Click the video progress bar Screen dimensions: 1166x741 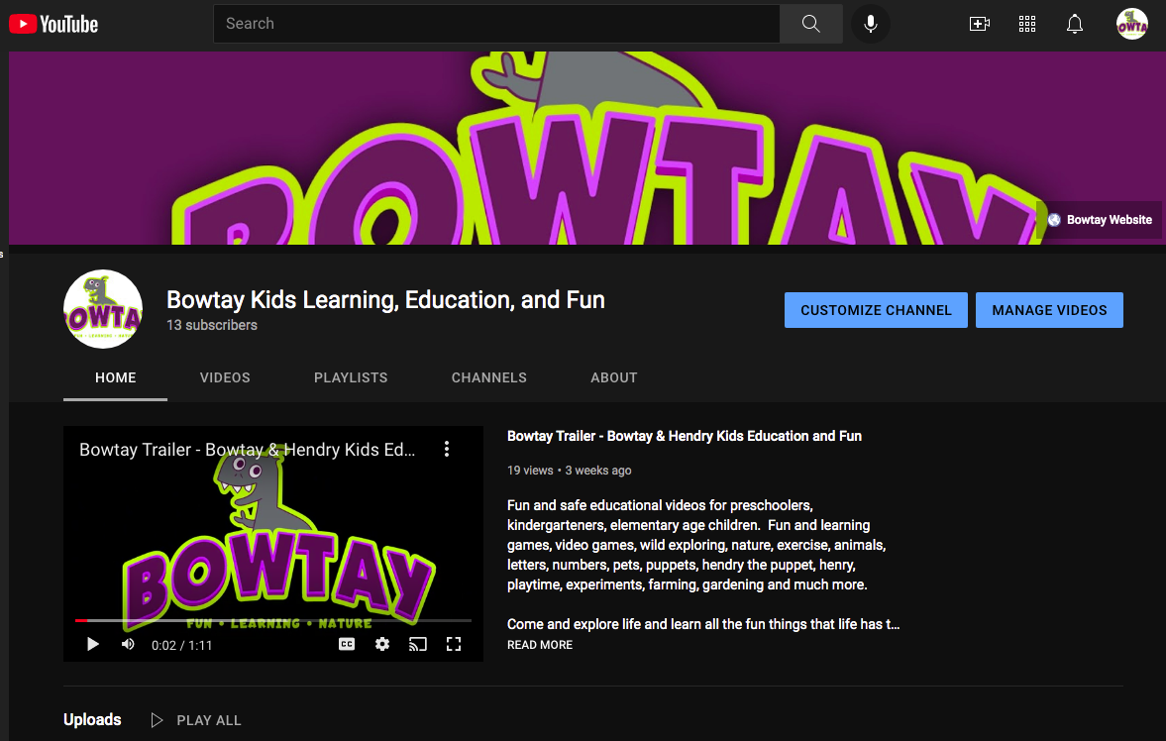pos(273,620)
